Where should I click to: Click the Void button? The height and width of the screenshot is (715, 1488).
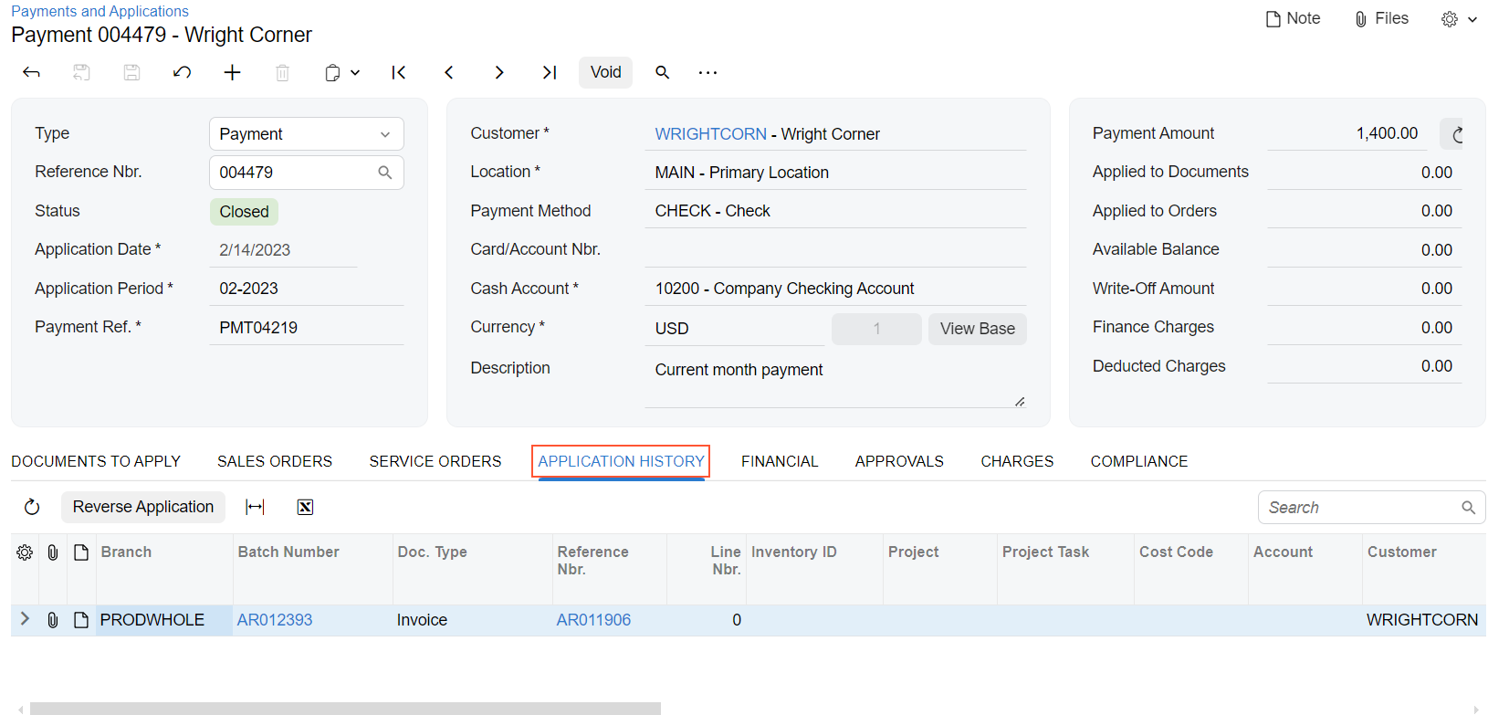(605, 72)
